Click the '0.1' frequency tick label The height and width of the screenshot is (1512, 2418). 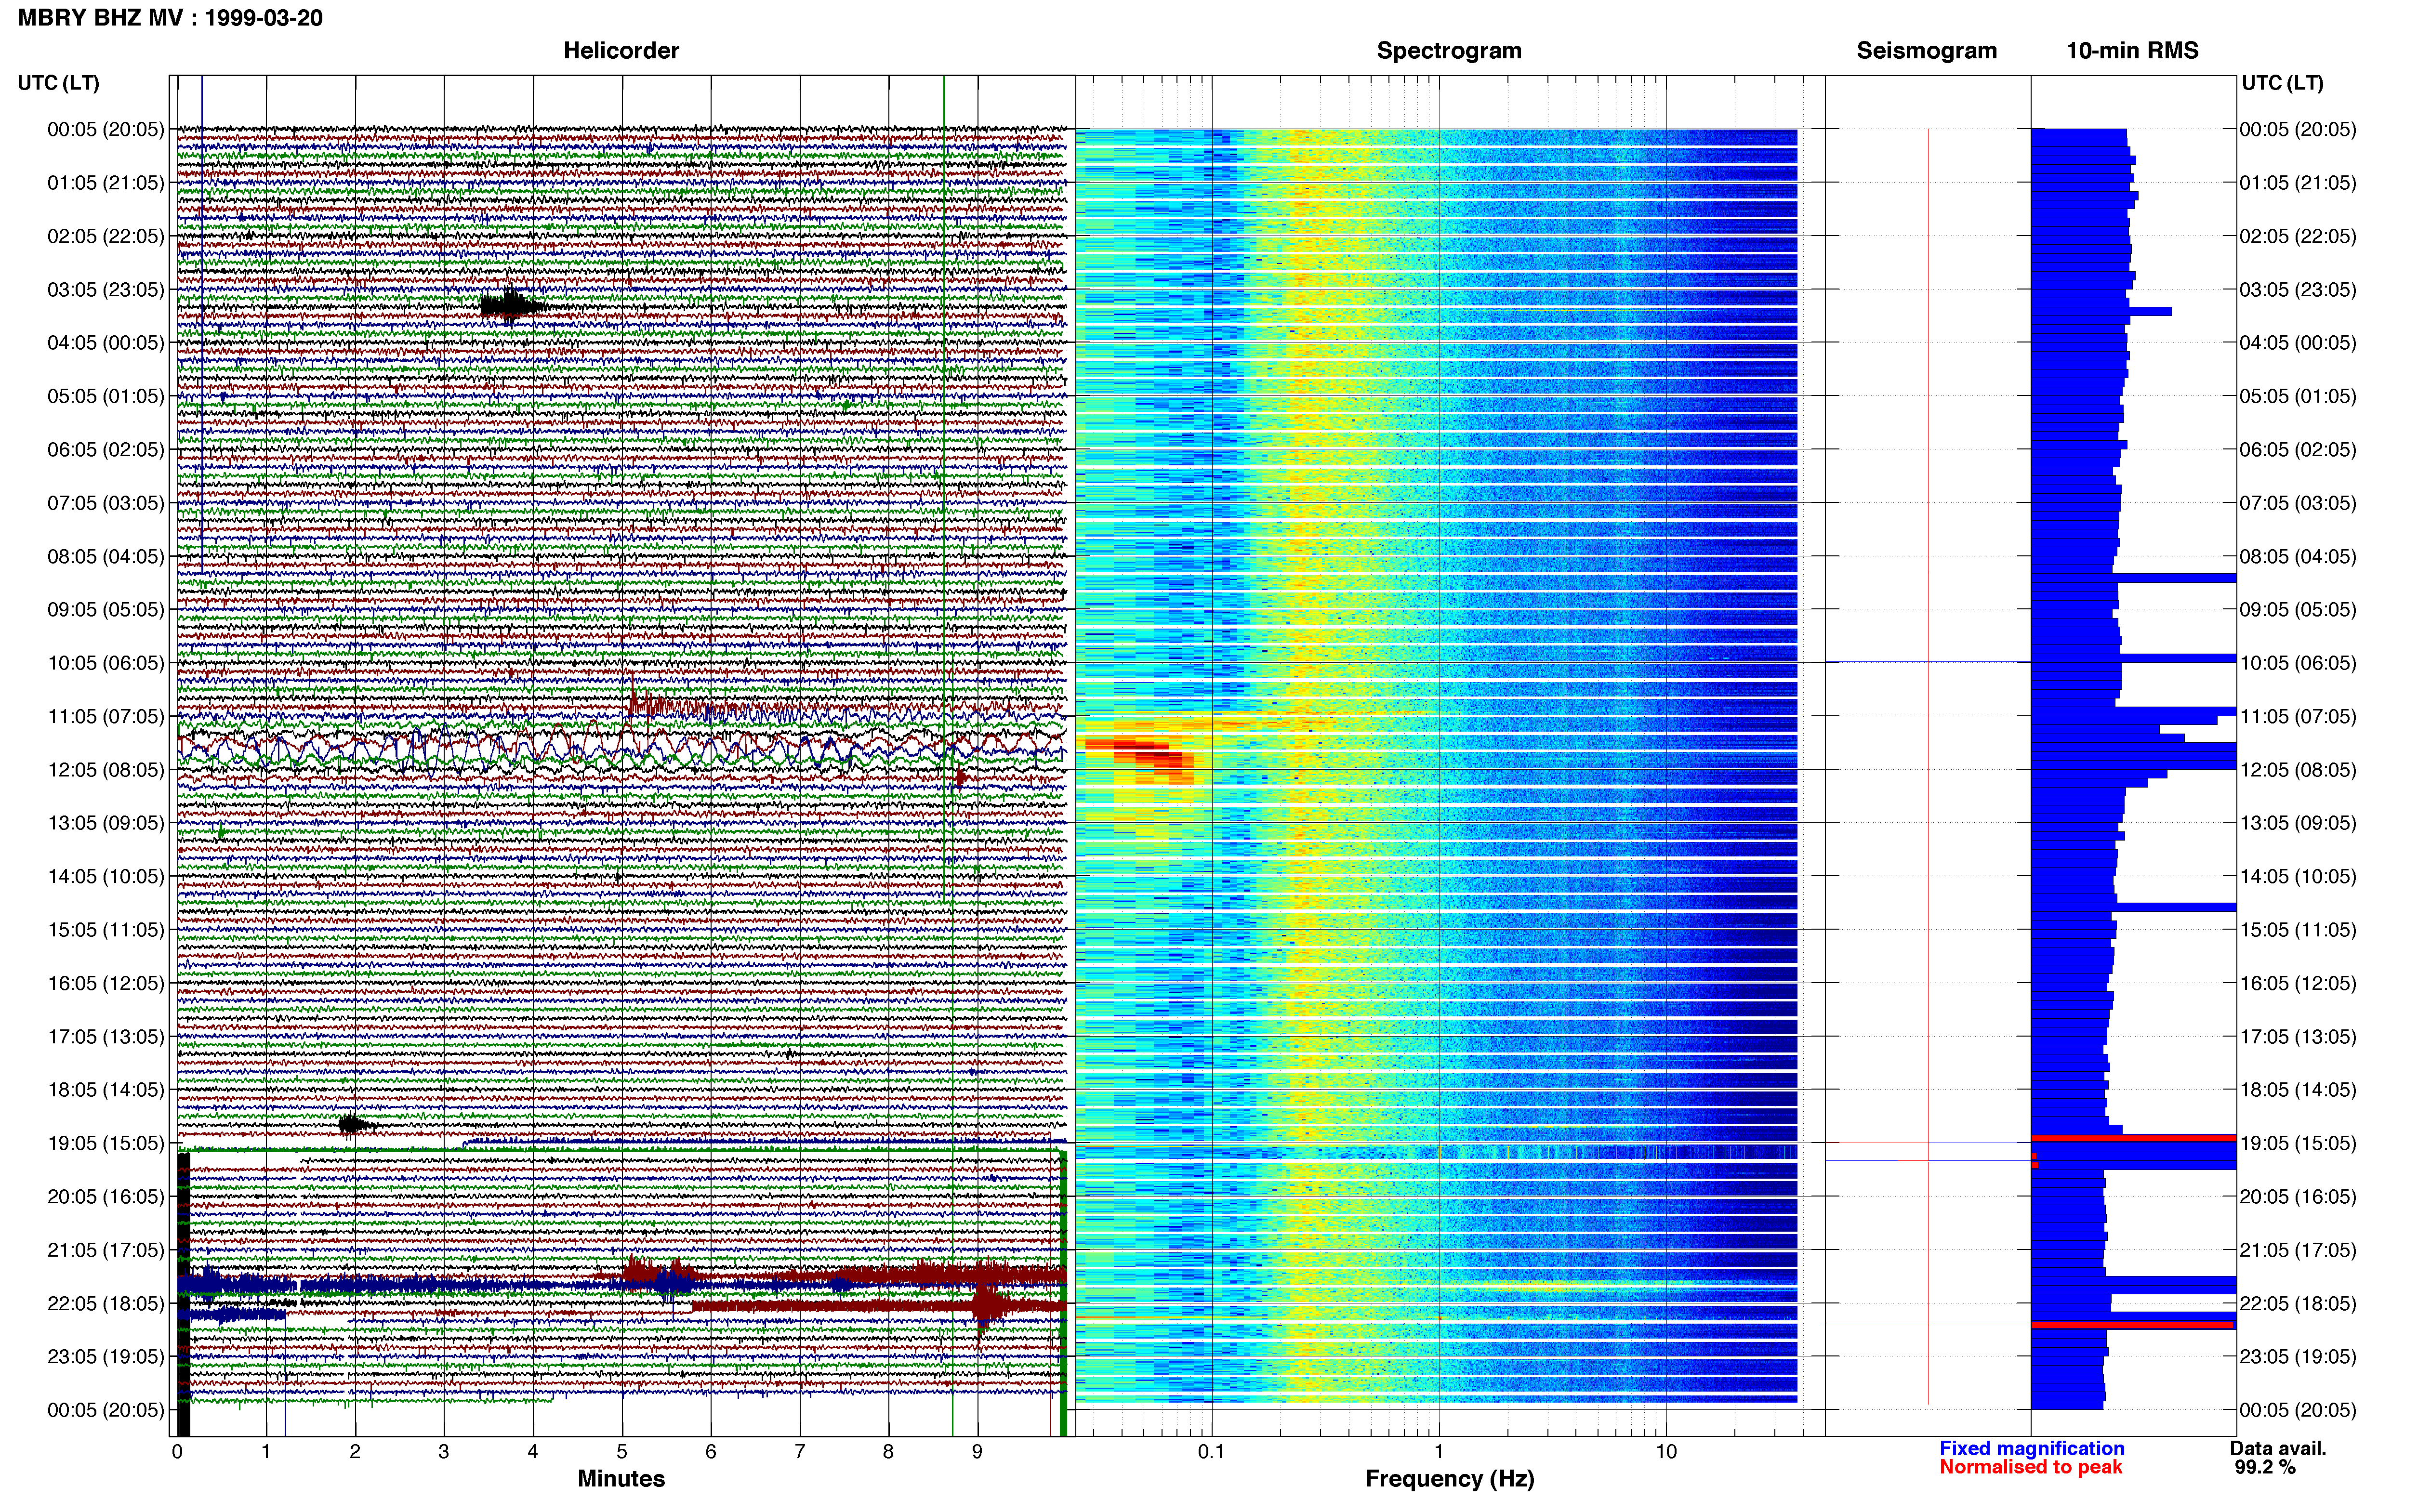(1211, 1451)
